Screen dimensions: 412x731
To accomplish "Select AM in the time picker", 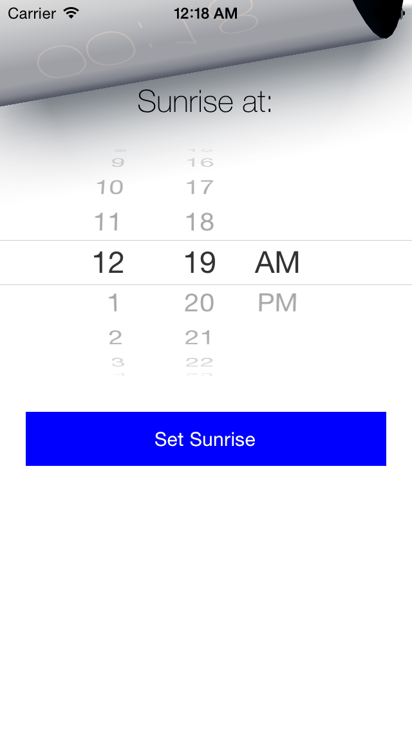I will pos(277,263).
